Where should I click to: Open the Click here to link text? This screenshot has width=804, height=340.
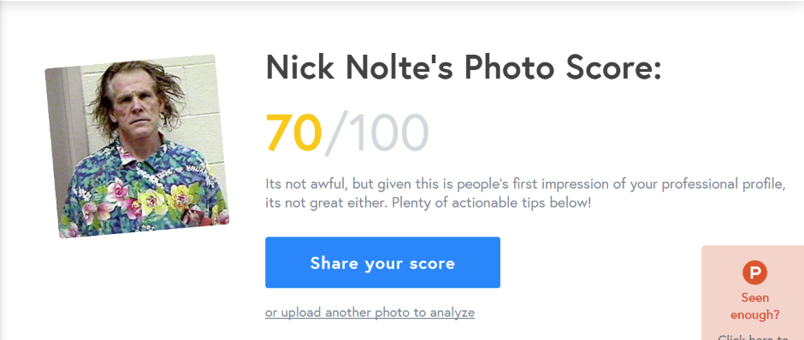[x=753, y=337]
